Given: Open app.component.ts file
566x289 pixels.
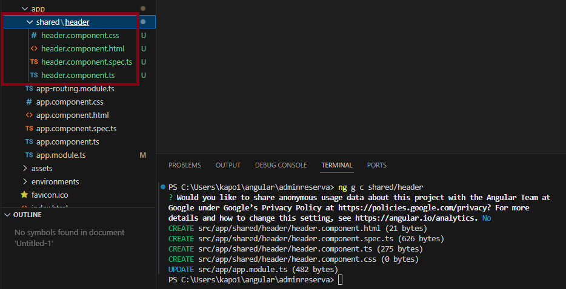Looking at the screenshot, I should click(67, 141).
